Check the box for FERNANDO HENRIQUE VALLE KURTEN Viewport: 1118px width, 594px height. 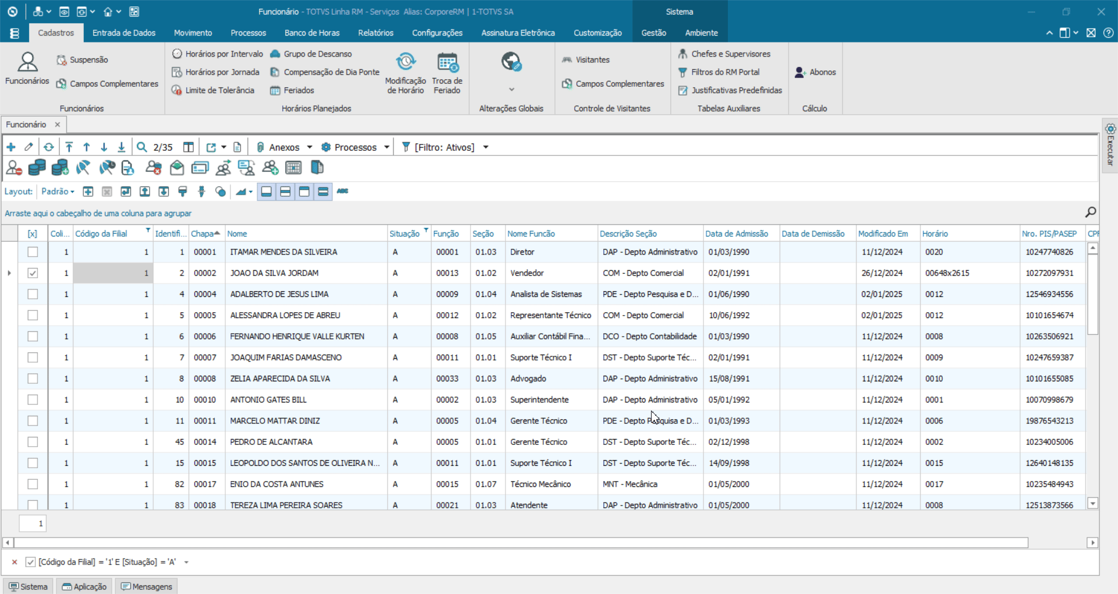pyautogui.click(x=33, y=337)
